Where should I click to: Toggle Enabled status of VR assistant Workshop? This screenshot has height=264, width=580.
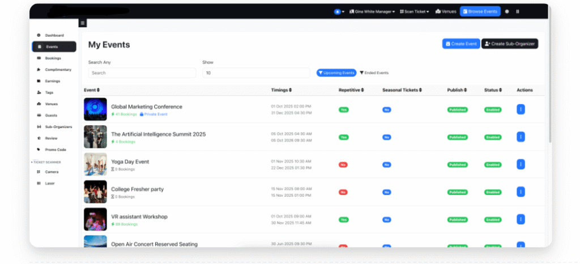492,219
